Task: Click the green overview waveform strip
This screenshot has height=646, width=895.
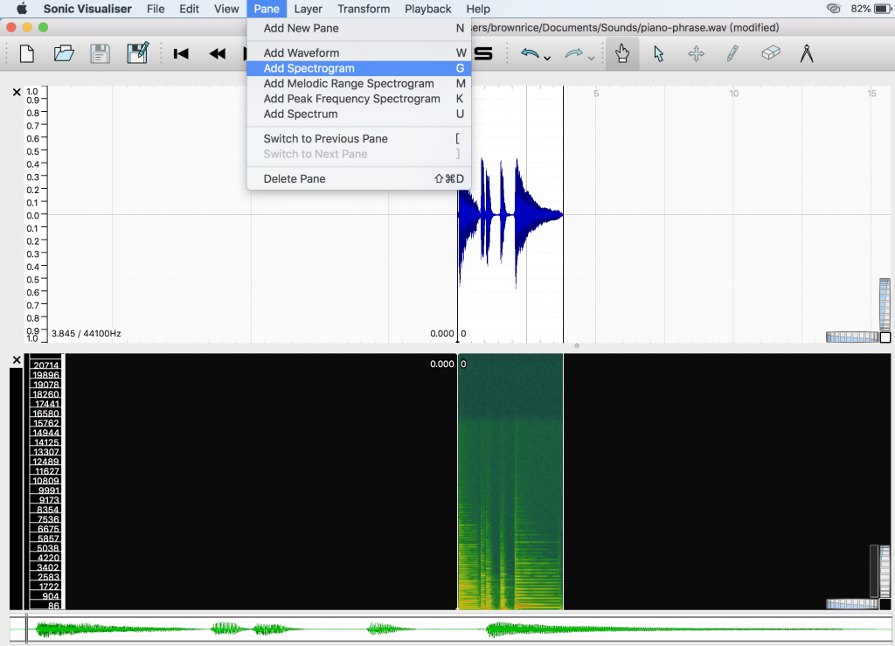Action: click(x=451, y=629)
